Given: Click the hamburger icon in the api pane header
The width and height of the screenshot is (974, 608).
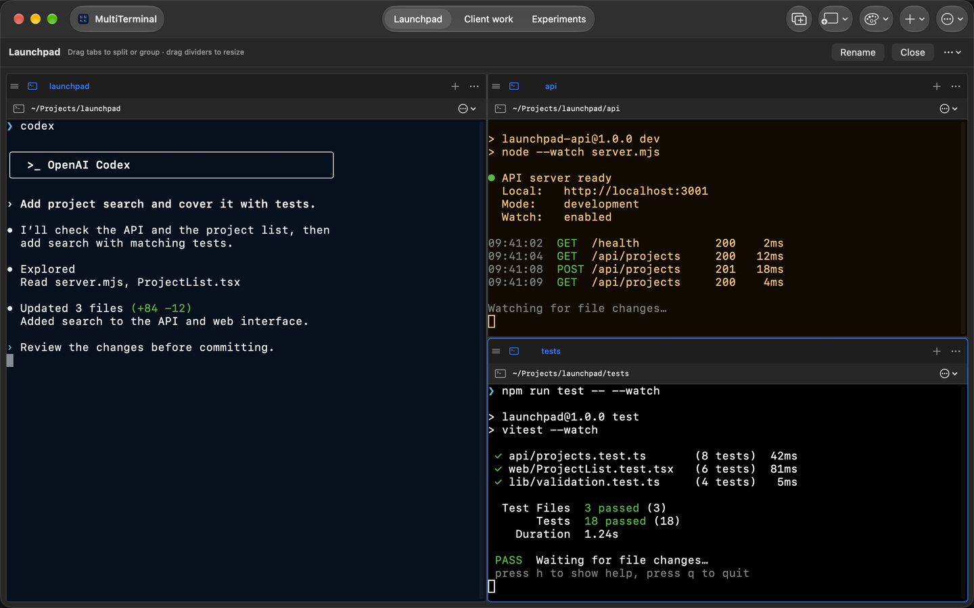Looking at the screenshot, I should (496, 86).
